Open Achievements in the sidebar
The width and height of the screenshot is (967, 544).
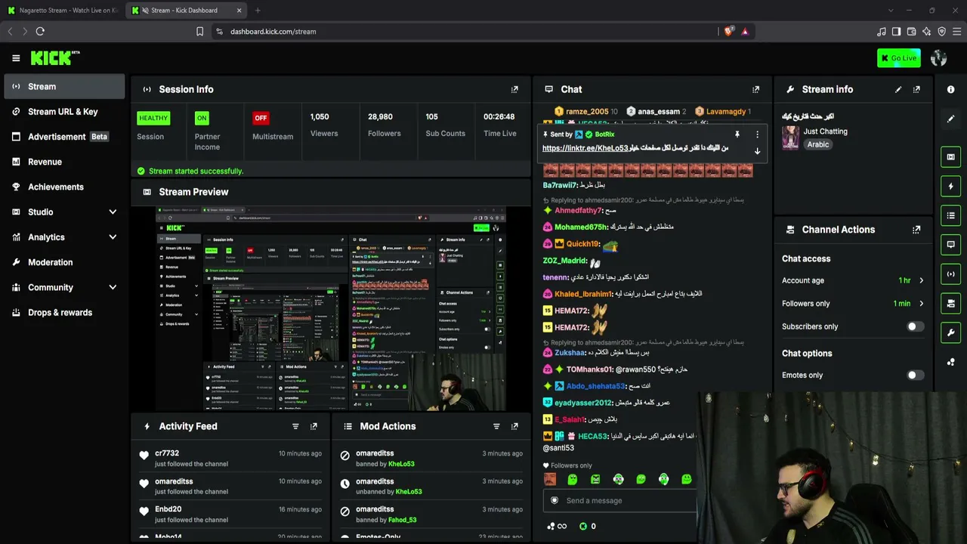[x=64, y=187]
